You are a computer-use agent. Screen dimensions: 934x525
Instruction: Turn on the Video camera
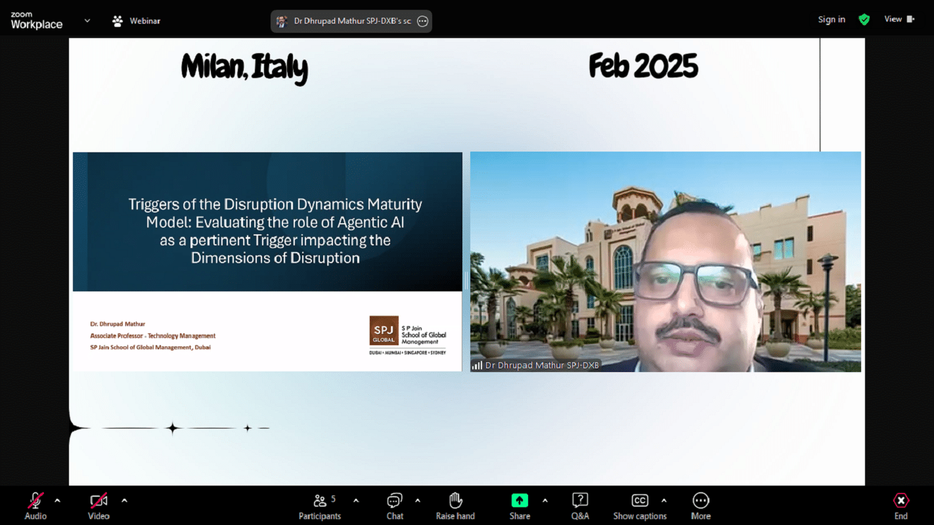(x=99, y=501)
